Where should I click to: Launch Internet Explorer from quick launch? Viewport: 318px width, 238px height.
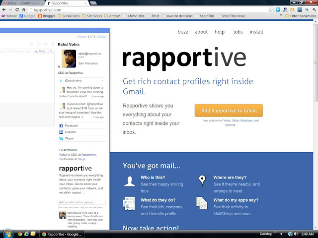26,234
